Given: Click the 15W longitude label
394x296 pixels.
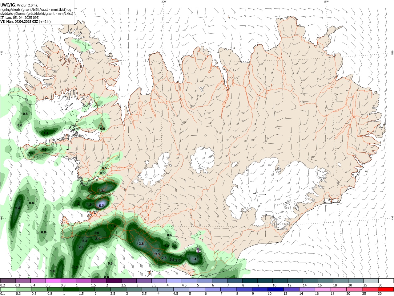Looking at the screenshot, I should (326, 2).
